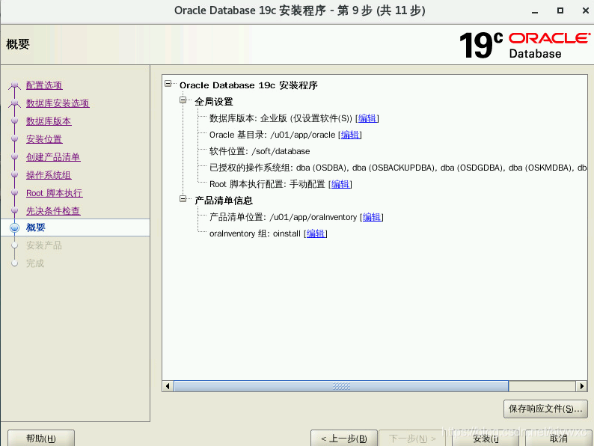Go to 配置选项 step in sidebar
Image resolution: width=594 pixels, height=446 pixels.
pos(44,85)
